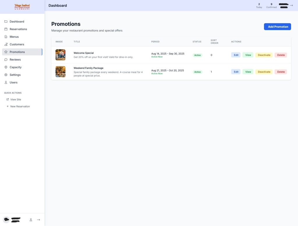This screenshot has width=298, height=226.
Task: Click the Capacity location pin icon
Action: 6,67
